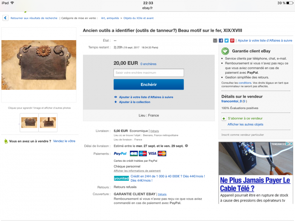Image resolution: width=295 pixels, height=221 pixels.
Task: Open seller profile francomtoi_0
Action: pyautogui.click(x=232, y=101)
